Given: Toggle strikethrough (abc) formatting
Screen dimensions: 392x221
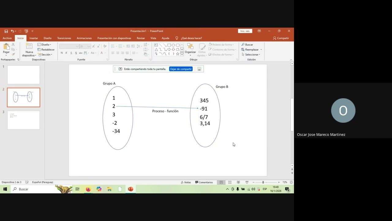Looking at the screenshot, I should [81, 53].
